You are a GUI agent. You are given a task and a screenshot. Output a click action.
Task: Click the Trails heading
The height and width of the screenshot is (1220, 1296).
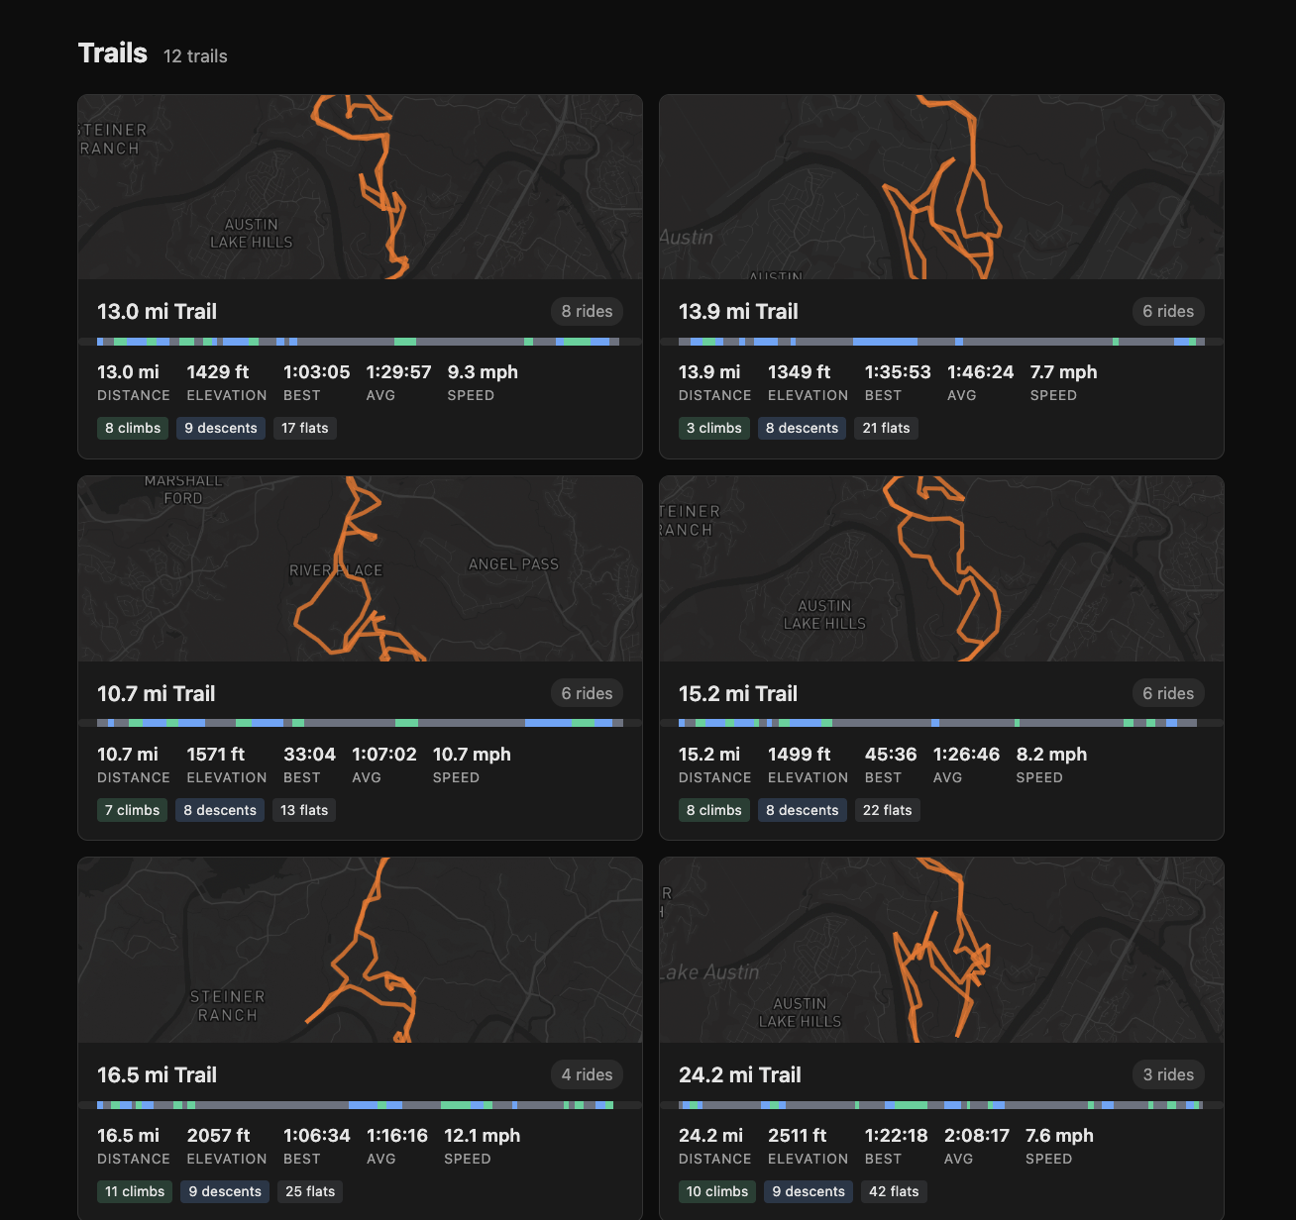click(x=112, y=53)
